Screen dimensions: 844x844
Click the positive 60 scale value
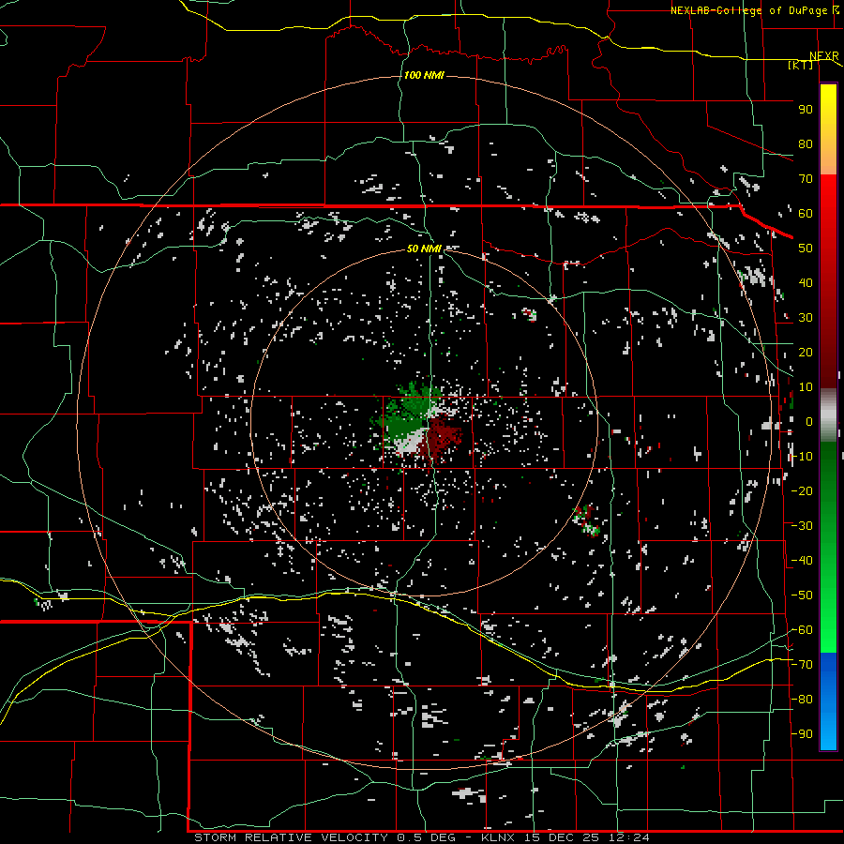[806, 213]
